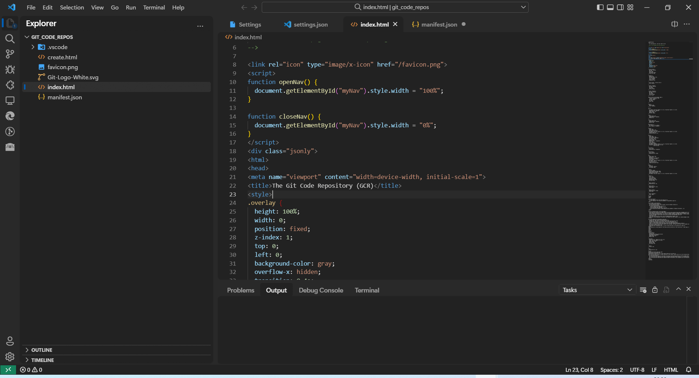Click the code minimap preview
The width and height of the screenshot is (699, 378).
(669, 160)
